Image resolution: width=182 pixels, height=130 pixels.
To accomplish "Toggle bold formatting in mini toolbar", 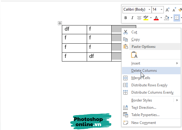I will point(126,18).
